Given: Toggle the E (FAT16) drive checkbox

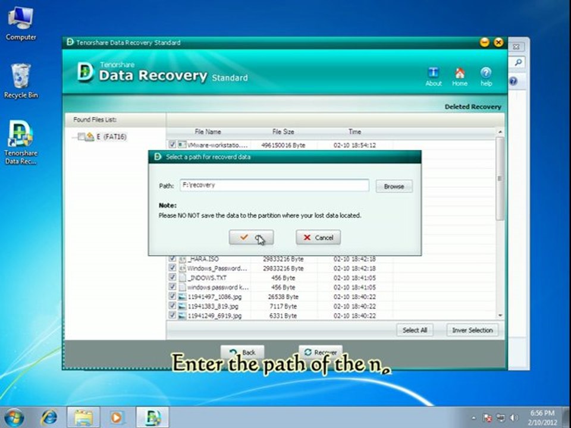Looking at the screenshot, I should pyautogui.click(x=81, y=137).
